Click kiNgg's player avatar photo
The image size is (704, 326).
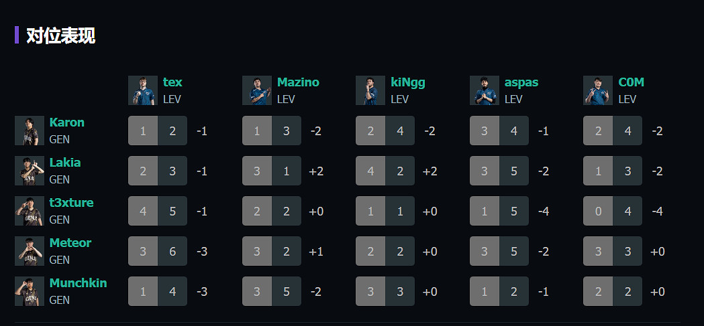370,90
